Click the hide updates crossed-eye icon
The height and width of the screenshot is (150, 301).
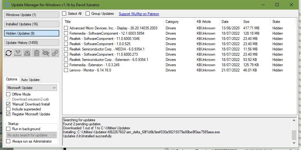click(46, 53)
